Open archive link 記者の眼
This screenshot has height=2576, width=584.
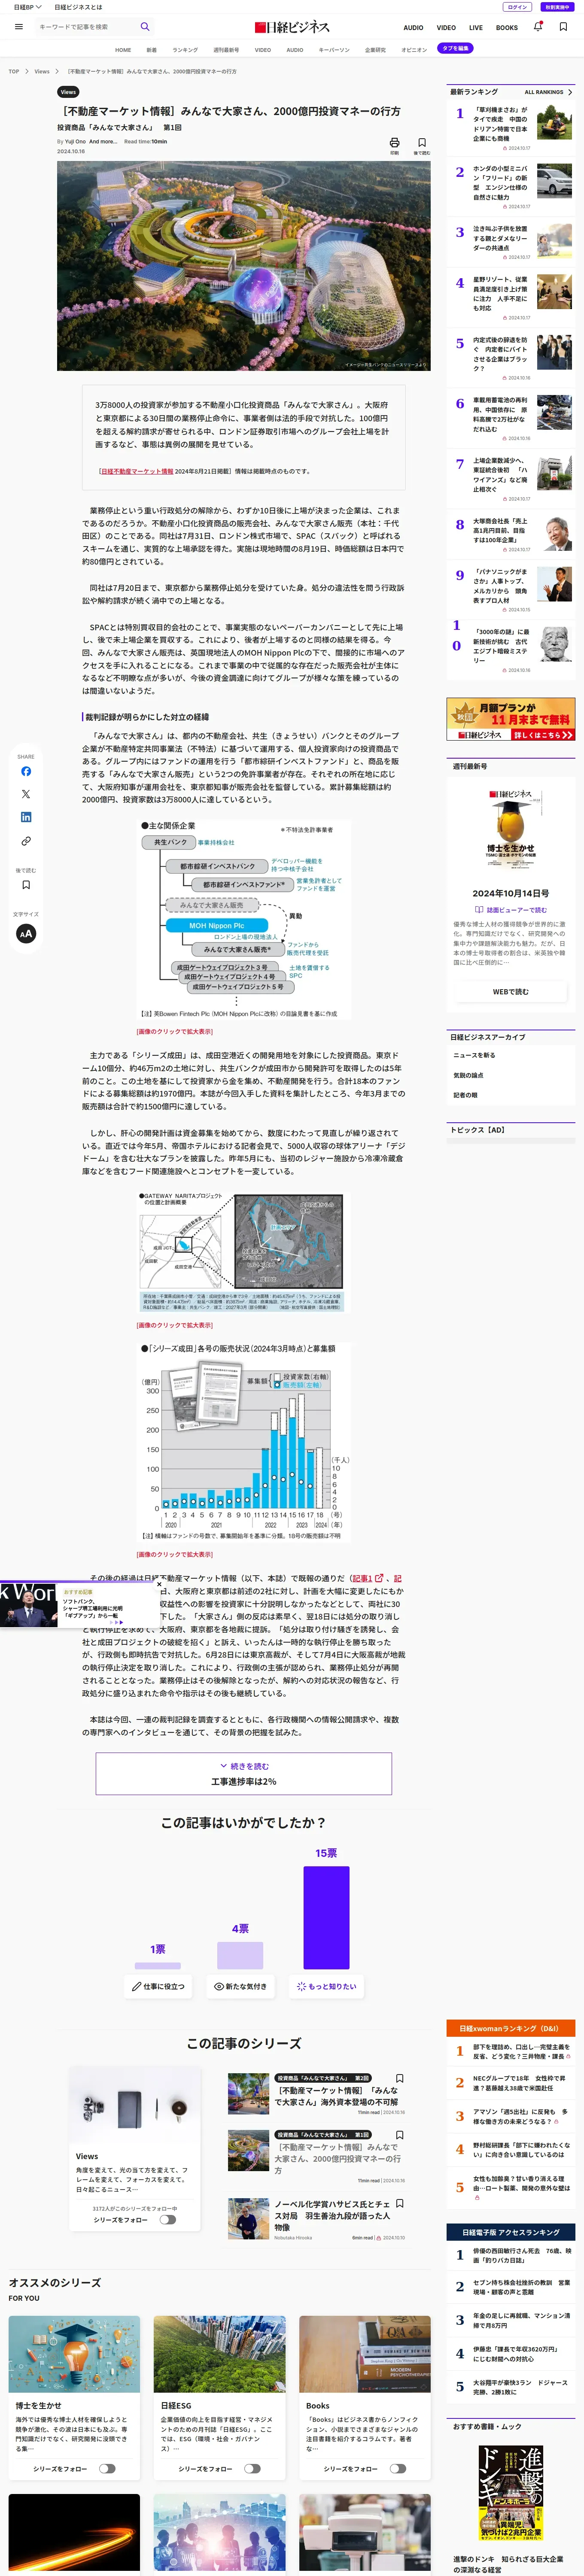(x=465, y=1095)
